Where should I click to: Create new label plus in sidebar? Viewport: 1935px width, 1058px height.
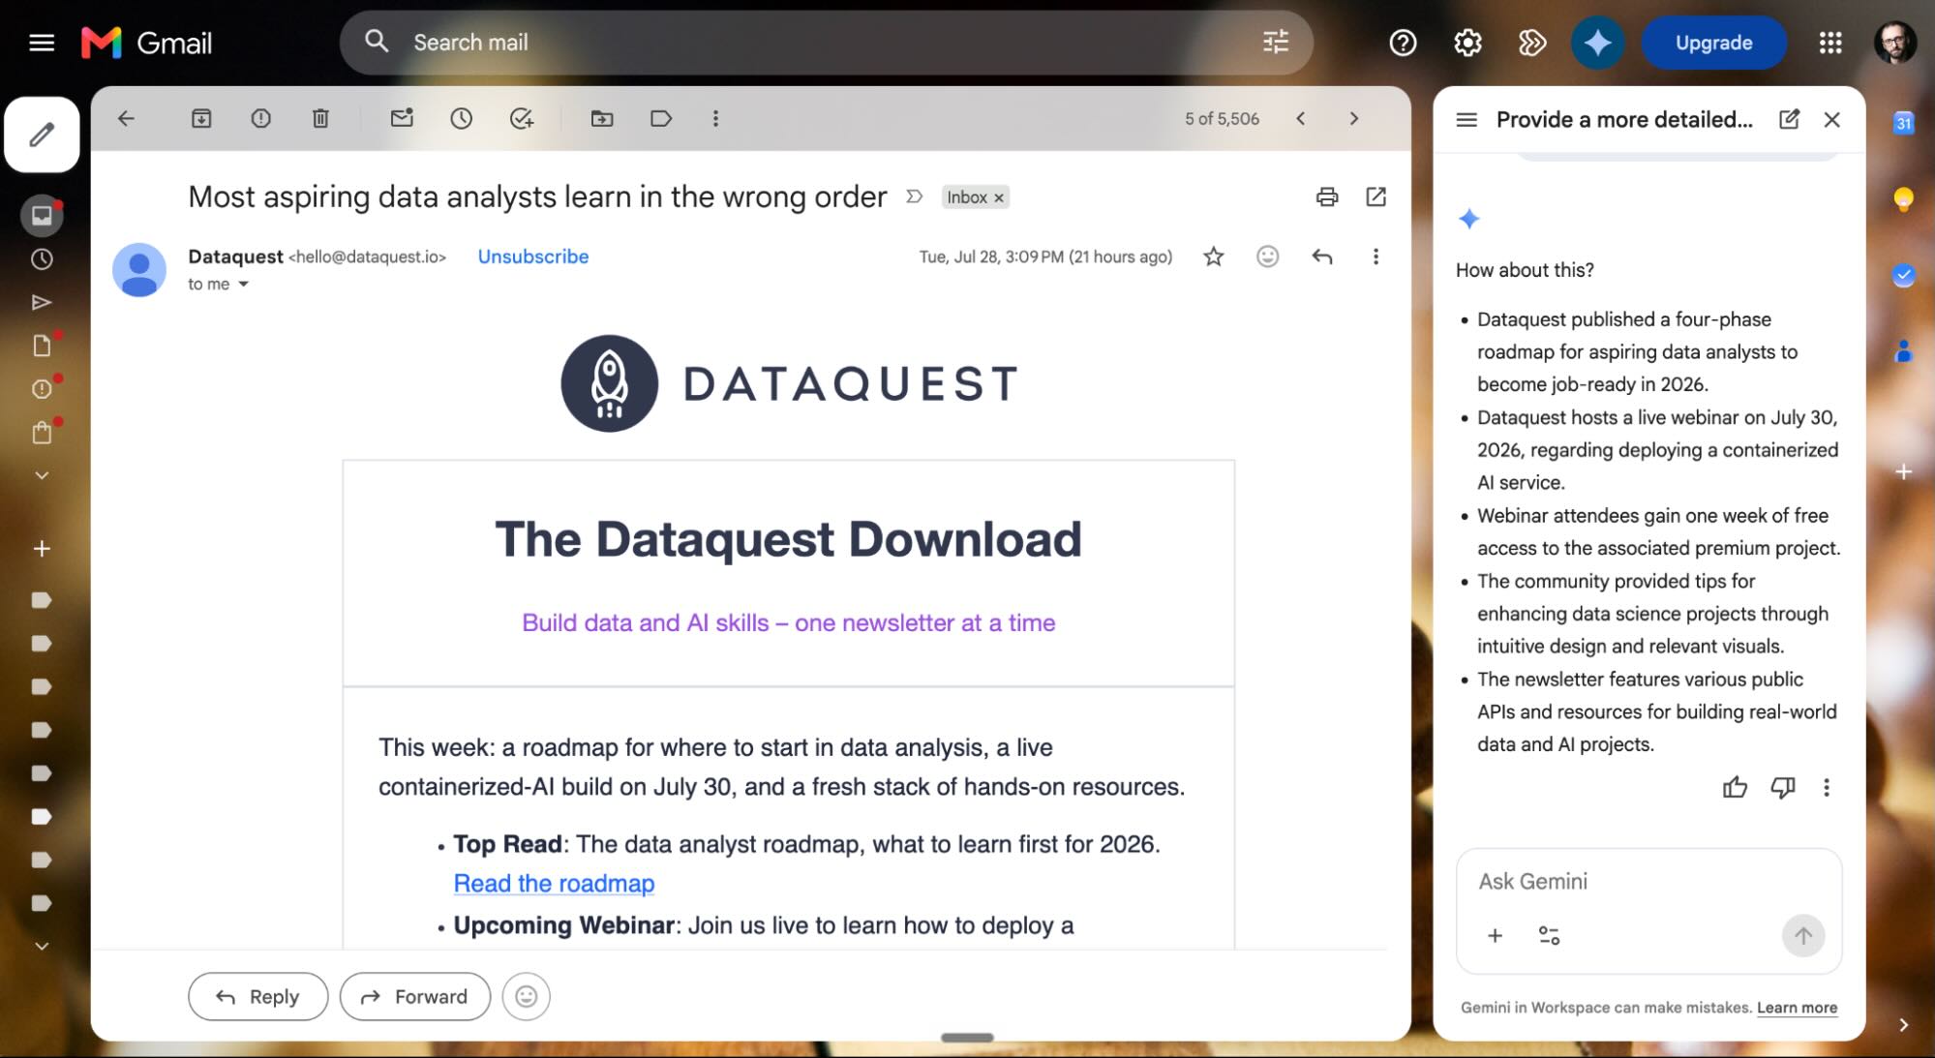pyautogui.click(x=42, y=549)
